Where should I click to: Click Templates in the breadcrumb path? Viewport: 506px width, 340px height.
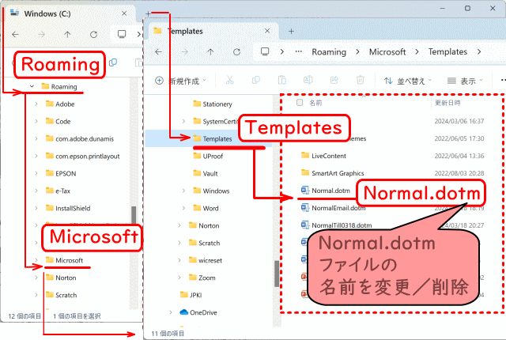click(447, 52)
